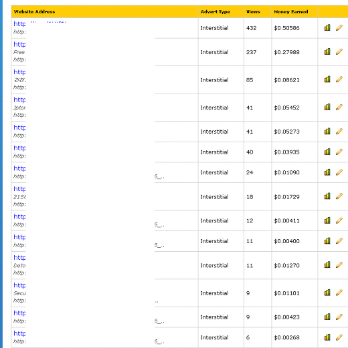The height and width of the screenshot is (348, 348).
Task: Edit the entry with $0.08621 earned
Action: click(339, 79)
